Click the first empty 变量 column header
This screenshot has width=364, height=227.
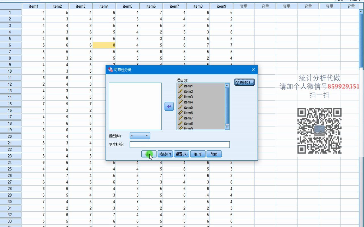(244, 6)
